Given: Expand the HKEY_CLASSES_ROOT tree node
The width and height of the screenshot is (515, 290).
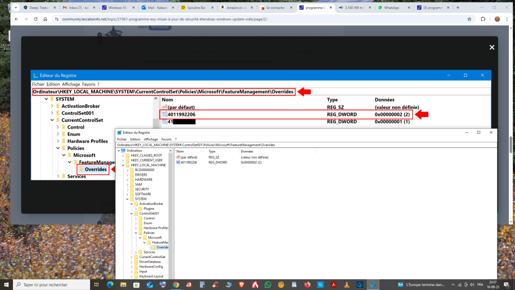Looking at the screenshot, I should click(x=123, y=155).
